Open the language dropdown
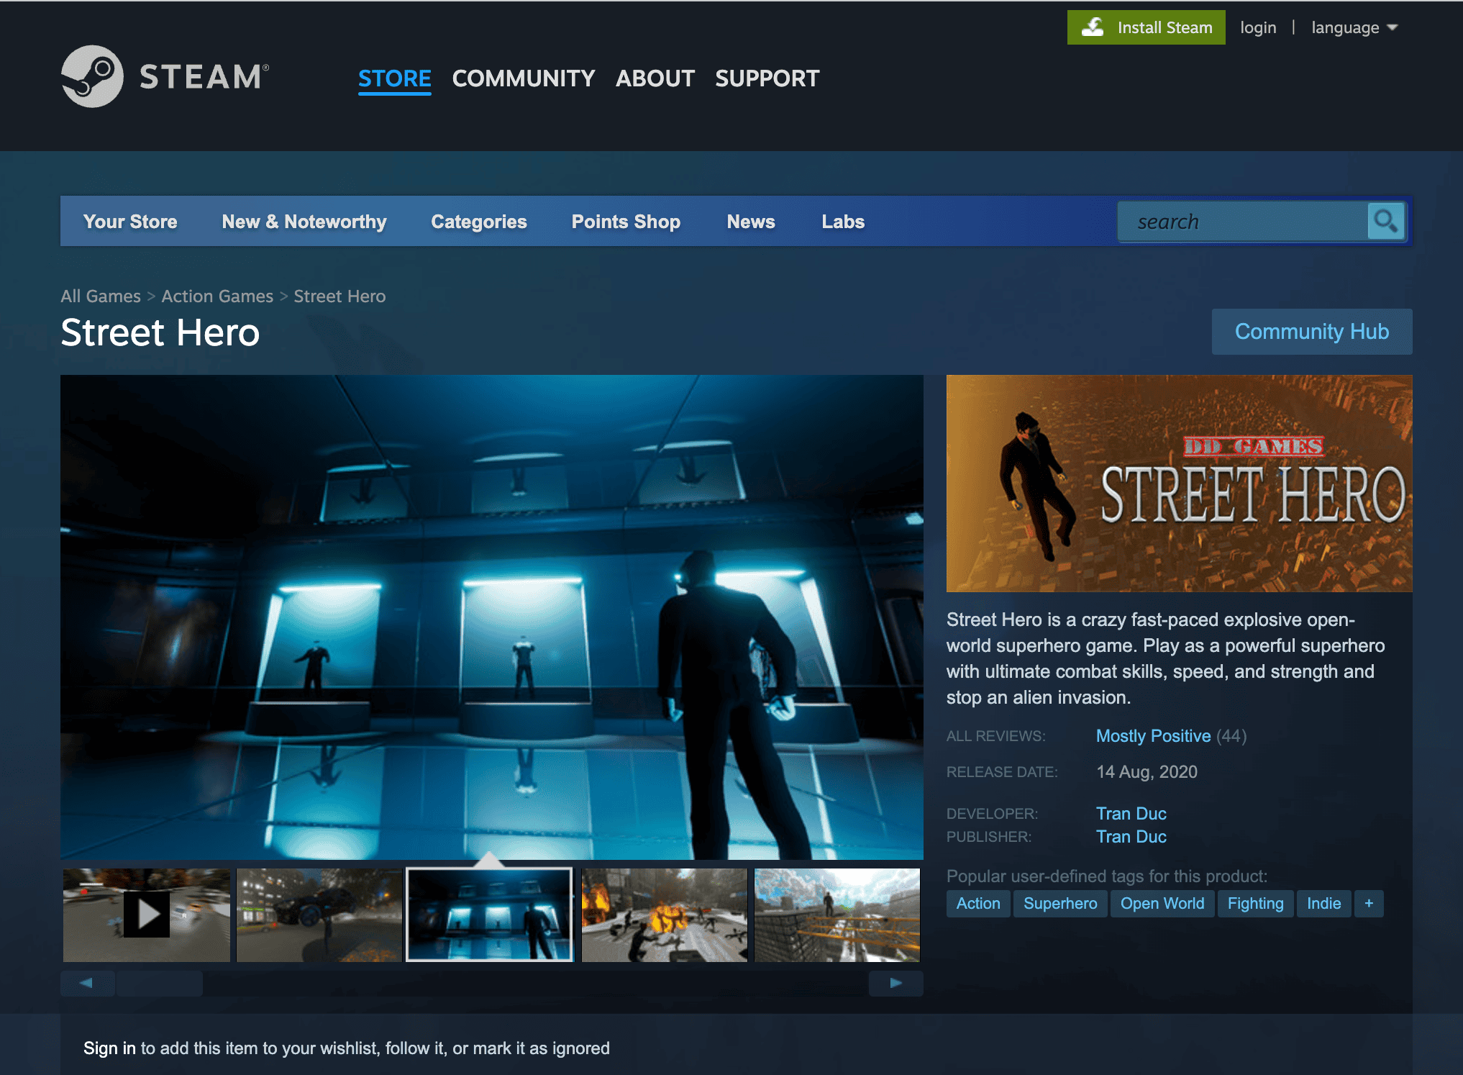This screenshot has width=1463, height=1075. [x=1354, y=27]
